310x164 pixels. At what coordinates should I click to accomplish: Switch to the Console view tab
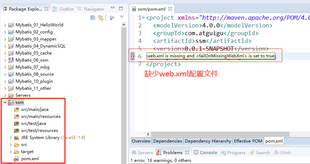(205, 152)
